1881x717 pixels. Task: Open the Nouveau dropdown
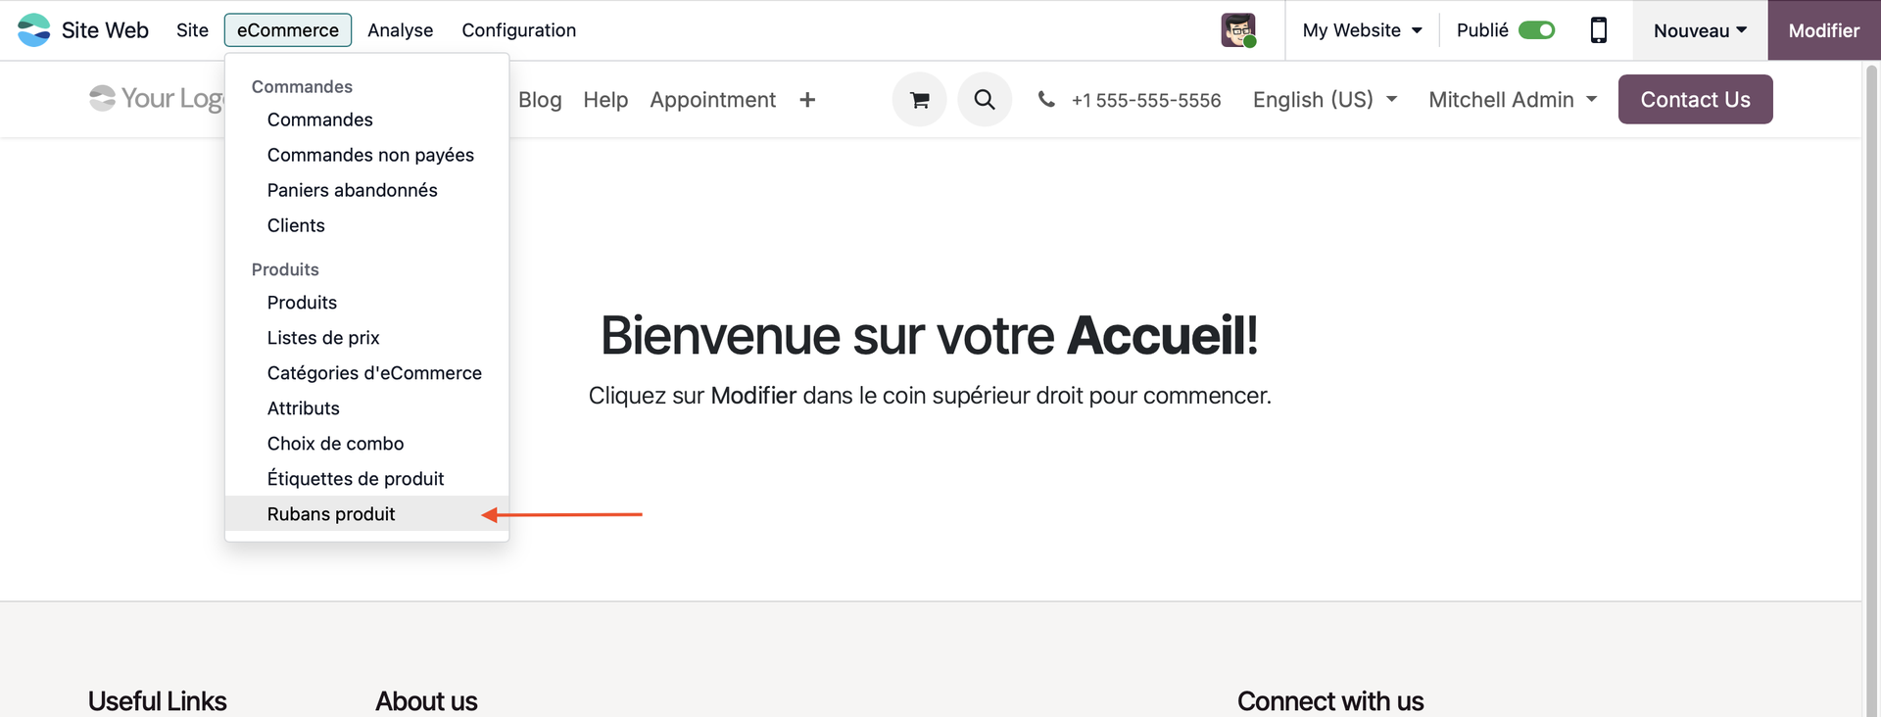pos(1700,30)
